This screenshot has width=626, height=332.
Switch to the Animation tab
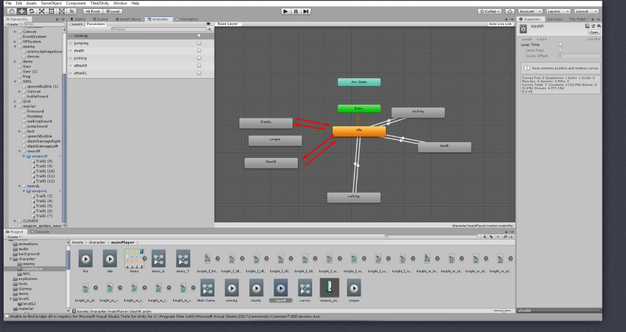tap(187, 19)
